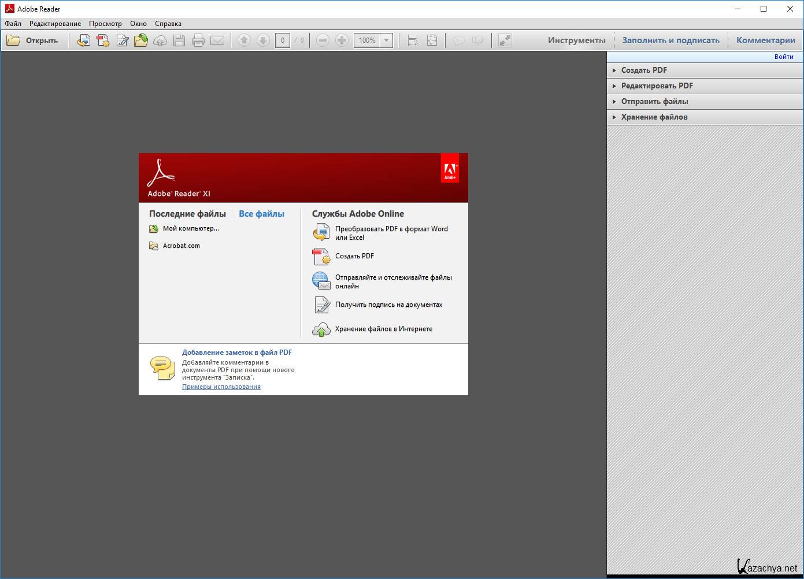Open the Файл menu
Image resolution: width=804 pixels, height=579 pixels.
[13, 24]
